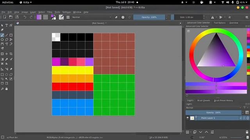The width and height of the screenshot is (250, 140).
Task: Adjust the brush Opacity slider
Action: click(x=149, y=17)
